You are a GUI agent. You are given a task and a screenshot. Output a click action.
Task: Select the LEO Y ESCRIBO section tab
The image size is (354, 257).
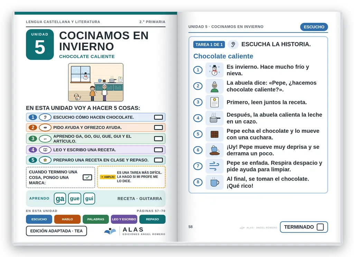(x=124, y=219)
